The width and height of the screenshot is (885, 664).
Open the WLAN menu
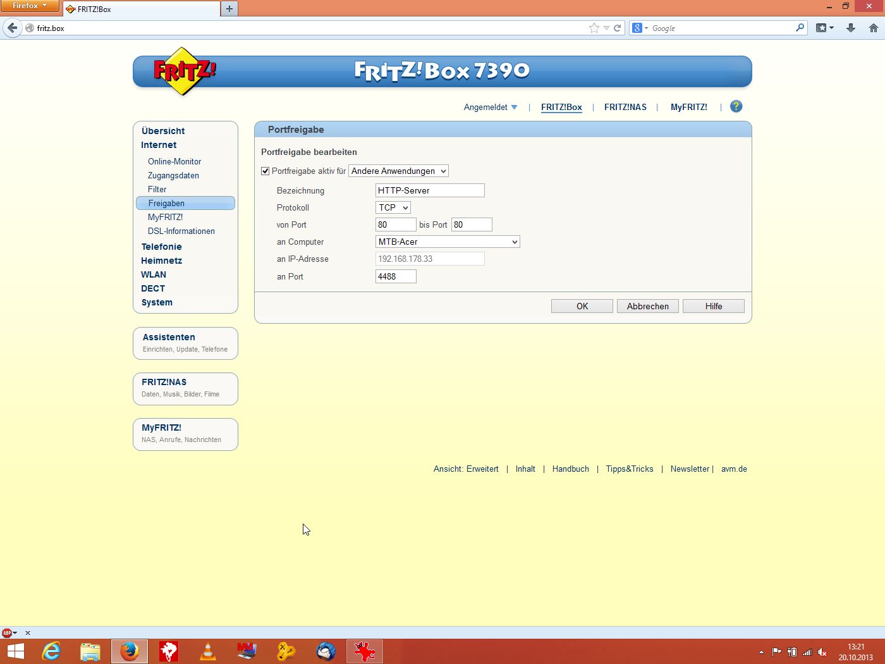pos(154,274)
